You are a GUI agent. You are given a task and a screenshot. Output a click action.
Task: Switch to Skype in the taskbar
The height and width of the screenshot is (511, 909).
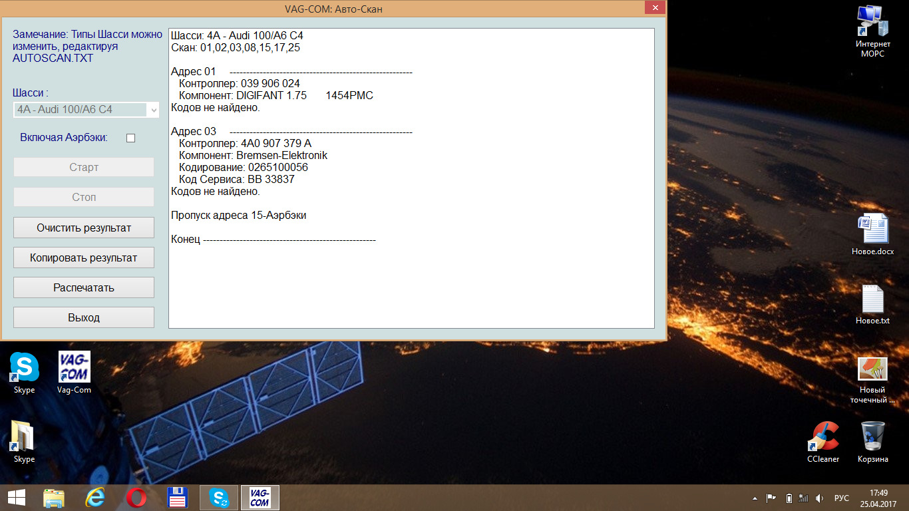point(219,498)
